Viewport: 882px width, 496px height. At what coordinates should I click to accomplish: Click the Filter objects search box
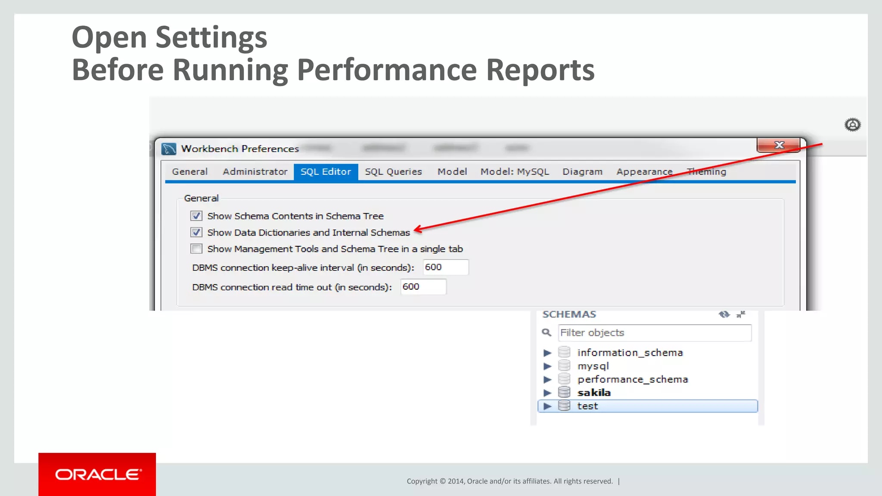pyautogui.click(x=655, y=332)
